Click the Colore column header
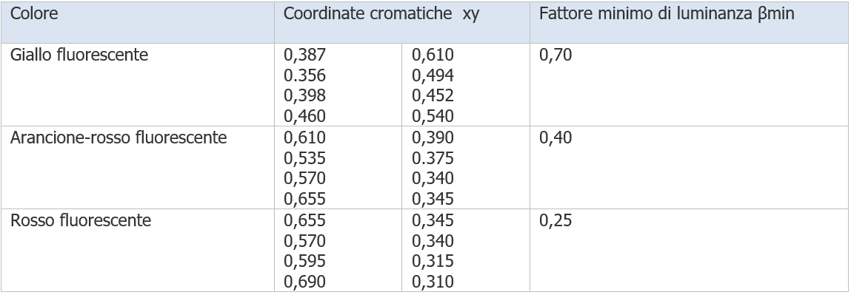 [34, 14]
